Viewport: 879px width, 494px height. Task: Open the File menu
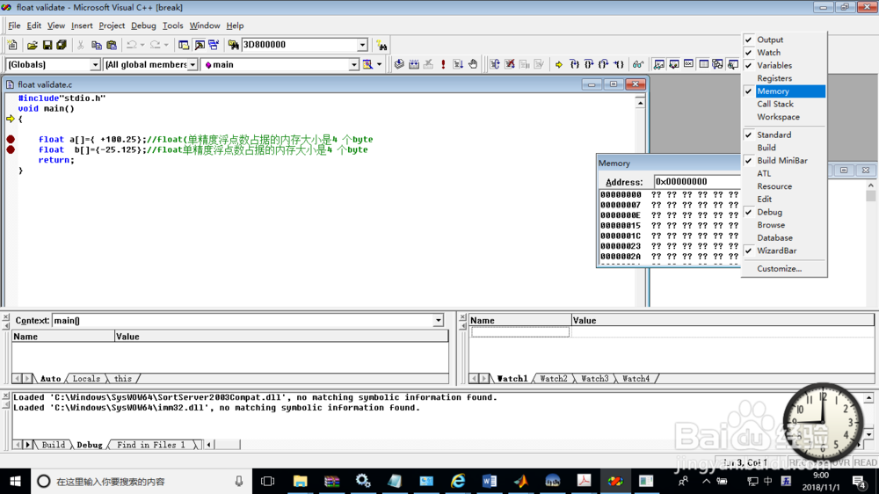tap(14, 25)
